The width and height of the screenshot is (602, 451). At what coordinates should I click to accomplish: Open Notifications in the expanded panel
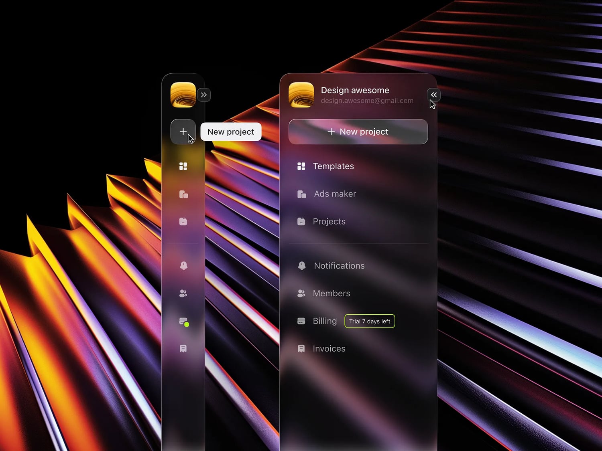[x=339, y=265]
